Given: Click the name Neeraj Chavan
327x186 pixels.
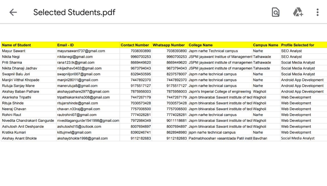Looking at the screenshot, I should tap(14, 109).
